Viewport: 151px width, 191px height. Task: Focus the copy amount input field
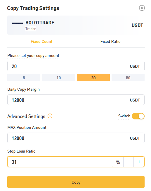pyautogui.click(x=66, y=66)
